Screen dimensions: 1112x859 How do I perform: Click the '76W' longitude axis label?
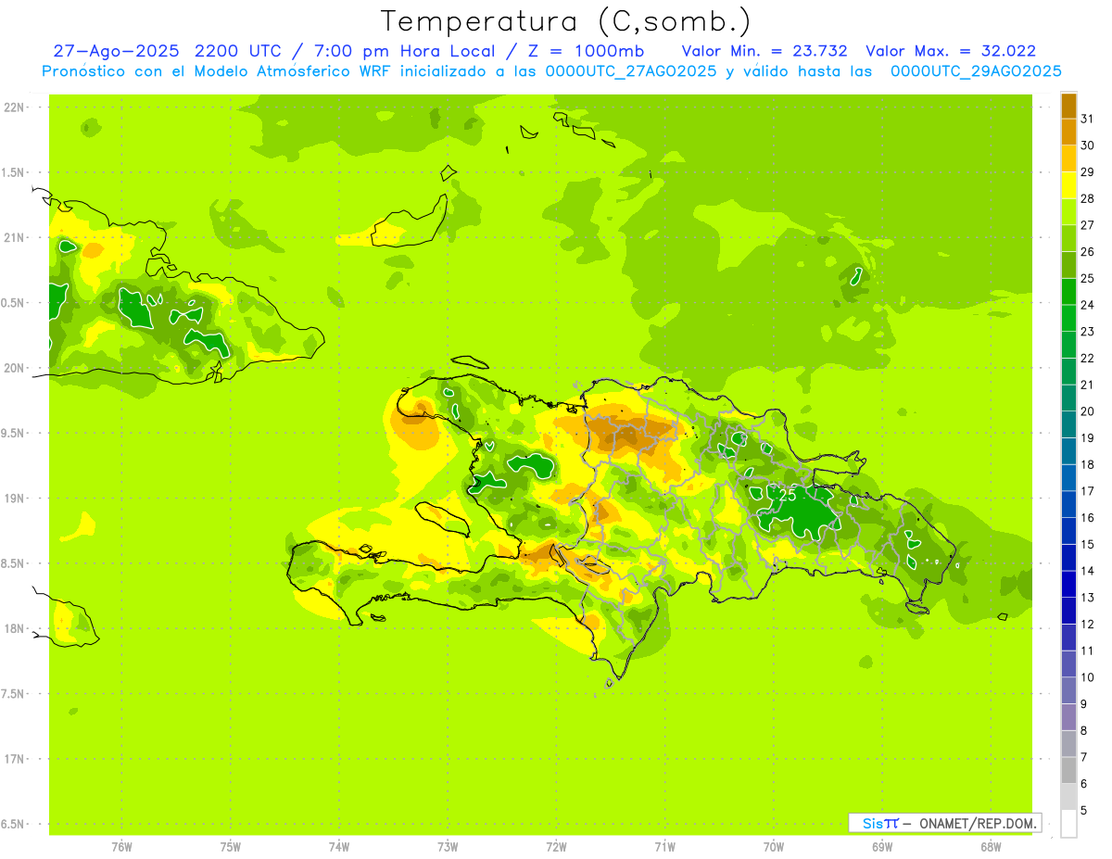(121, 846)
